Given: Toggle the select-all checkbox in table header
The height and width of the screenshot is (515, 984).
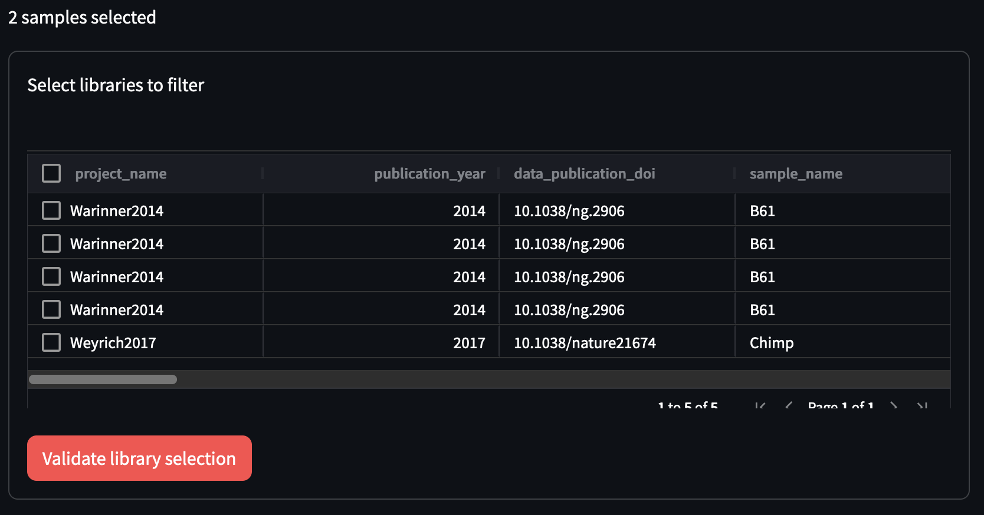Looking at the screenshot, I should click(x=51, y=173).
